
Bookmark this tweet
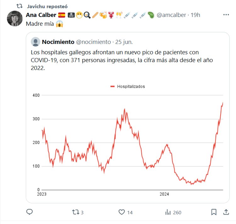(x=214, y=212)
